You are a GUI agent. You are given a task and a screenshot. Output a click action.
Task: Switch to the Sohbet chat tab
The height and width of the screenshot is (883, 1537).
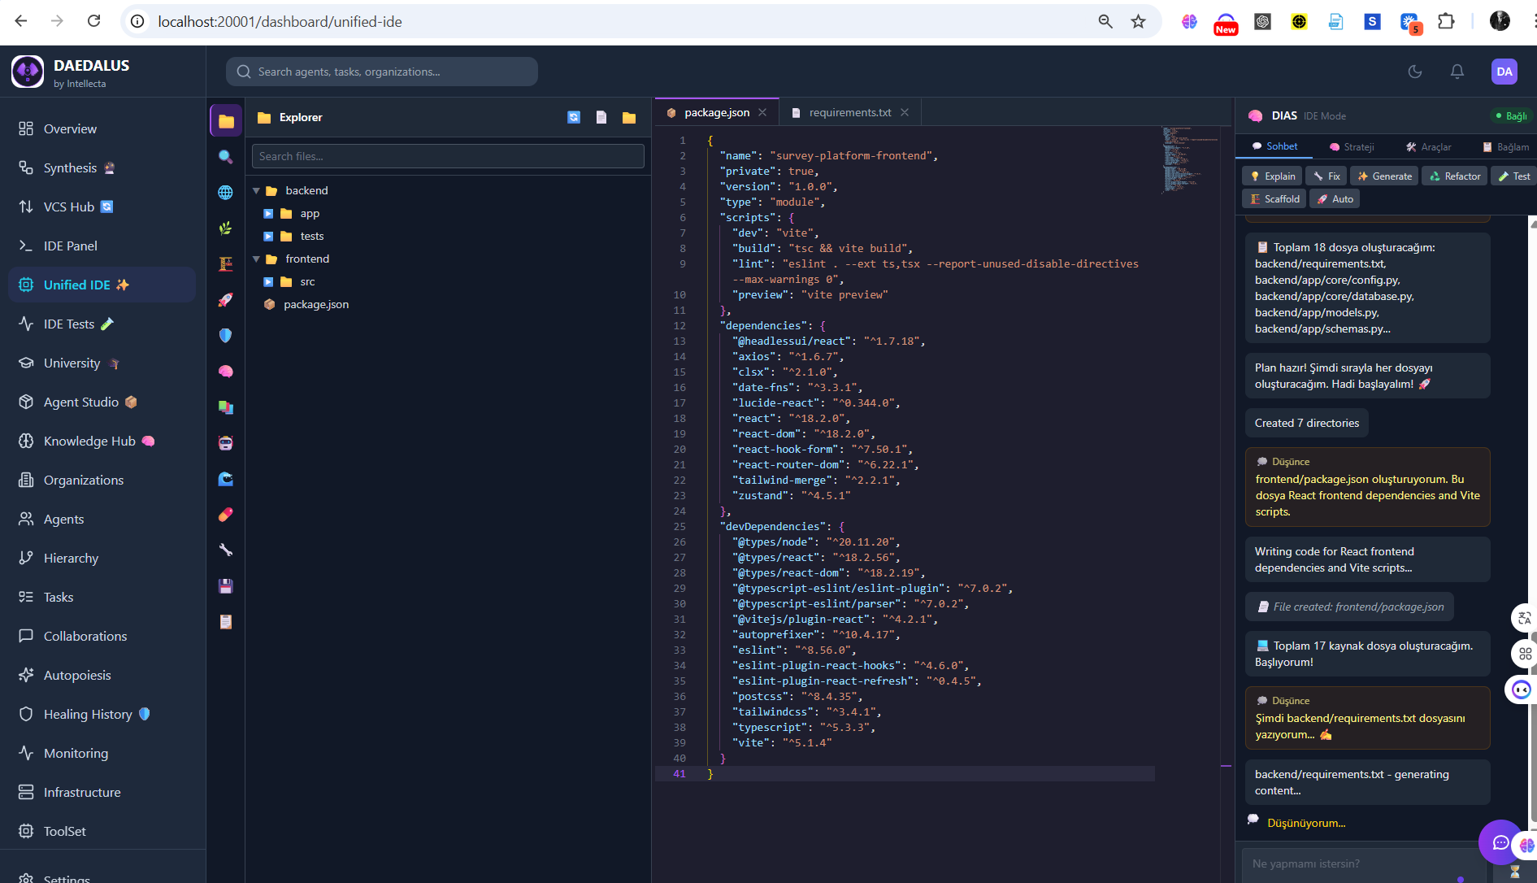click(1274, 146)
